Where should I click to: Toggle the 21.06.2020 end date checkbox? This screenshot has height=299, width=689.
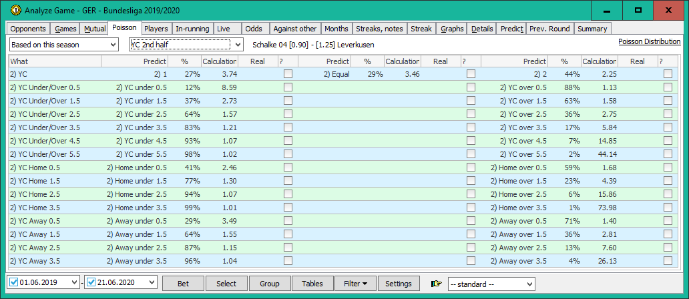point(93,283)
